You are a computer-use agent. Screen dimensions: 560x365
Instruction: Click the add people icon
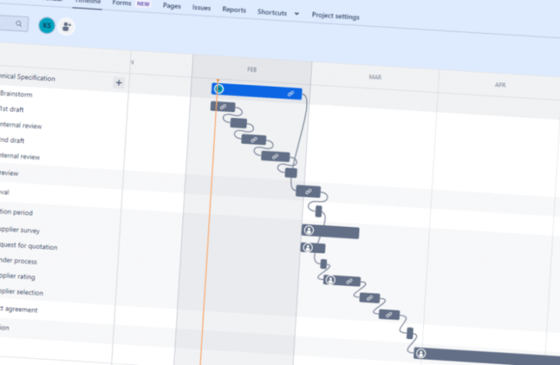click(x=67, y=26)
